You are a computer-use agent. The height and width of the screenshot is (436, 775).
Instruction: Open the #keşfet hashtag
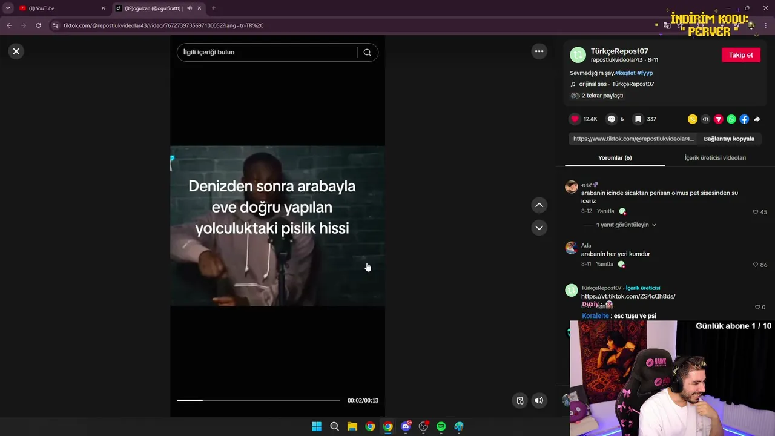click(625, 73)
